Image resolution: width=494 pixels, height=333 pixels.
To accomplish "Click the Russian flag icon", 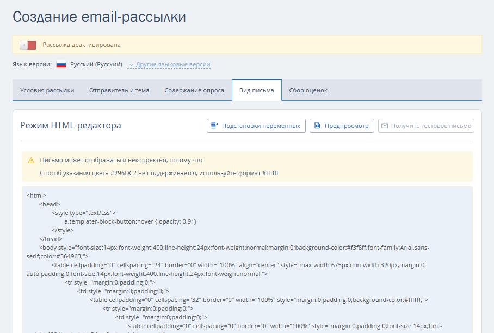I will click(x=61, y=64).
